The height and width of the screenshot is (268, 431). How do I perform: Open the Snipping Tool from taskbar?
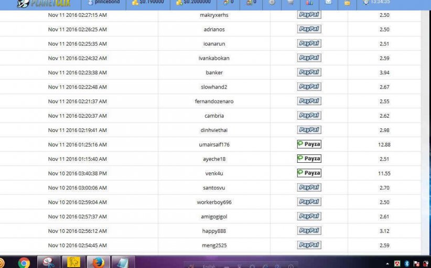[x=49, y=262]
